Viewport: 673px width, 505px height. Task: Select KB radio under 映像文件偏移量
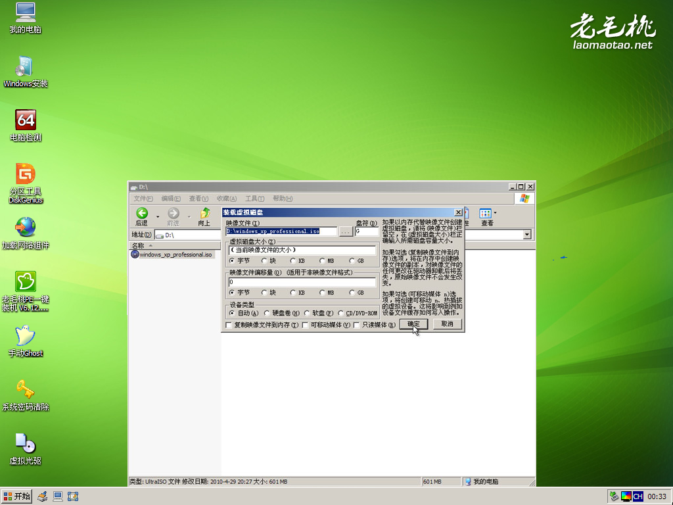[x=292, y=293]
